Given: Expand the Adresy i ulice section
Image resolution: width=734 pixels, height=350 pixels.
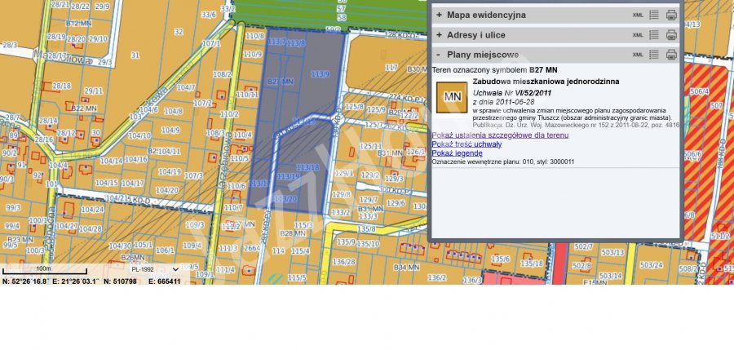Looking at the screenshot, I should point(439,35).
